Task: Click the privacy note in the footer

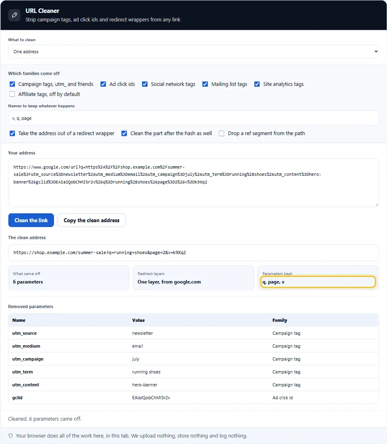Action: (131, 436)
